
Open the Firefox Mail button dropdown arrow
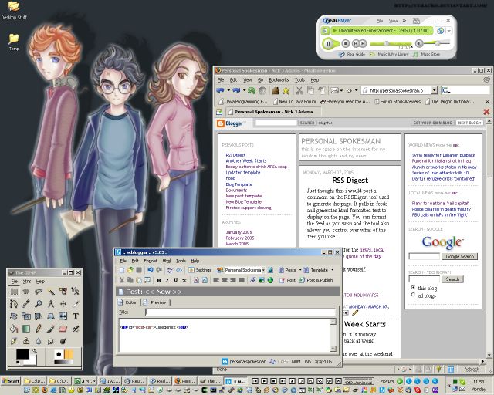341,91
